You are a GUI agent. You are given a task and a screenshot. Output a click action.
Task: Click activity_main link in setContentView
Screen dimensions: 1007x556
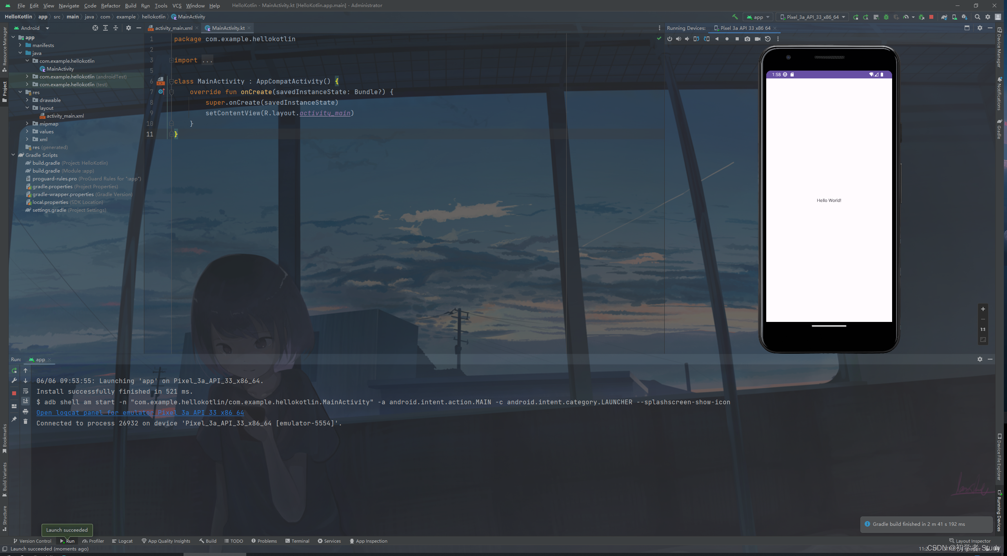[325, 113]
